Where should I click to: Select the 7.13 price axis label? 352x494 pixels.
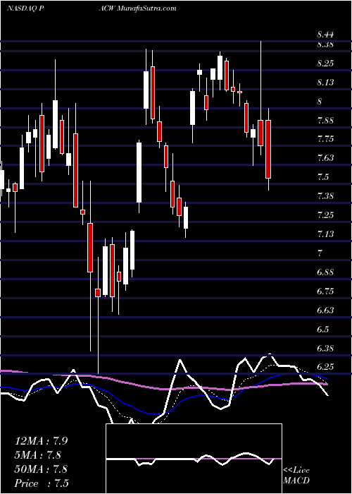[x=325, y=234]
